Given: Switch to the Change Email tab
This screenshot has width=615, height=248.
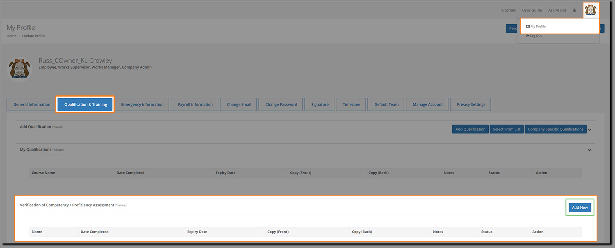Looking at the screenshot, I should click(239, 104).
